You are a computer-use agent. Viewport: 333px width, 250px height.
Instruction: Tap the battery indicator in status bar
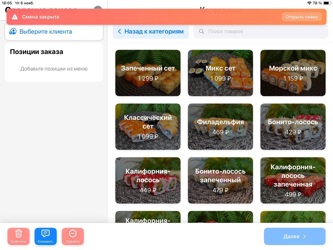(x=327, y=3)
